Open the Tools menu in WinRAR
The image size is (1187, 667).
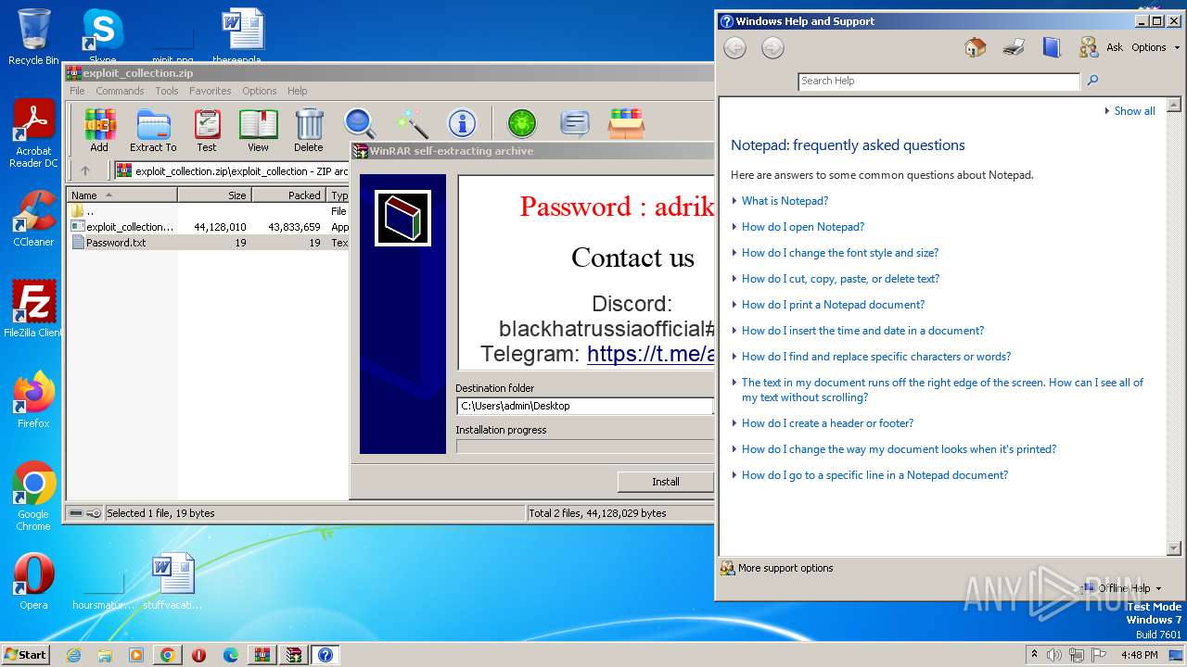[x=167, y=91]
